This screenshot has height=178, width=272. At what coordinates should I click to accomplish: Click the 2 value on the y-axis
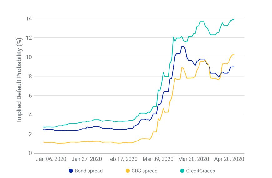[30, 134]
